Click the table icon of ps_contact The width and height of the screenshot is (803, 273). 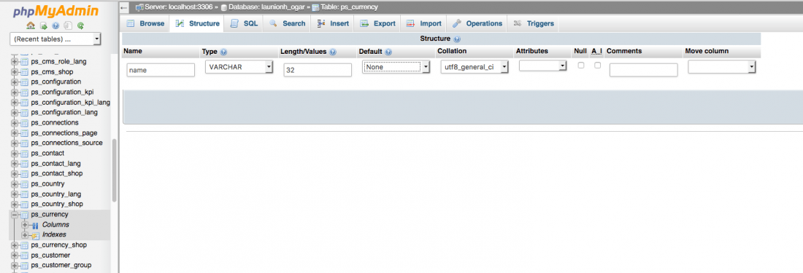point(24,153)
